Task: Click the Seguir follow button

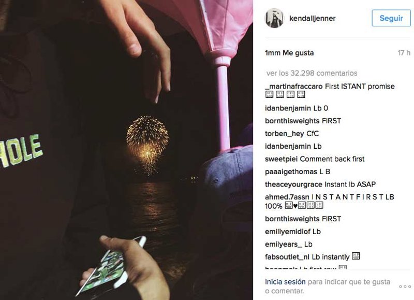Action: click(391, 18)
